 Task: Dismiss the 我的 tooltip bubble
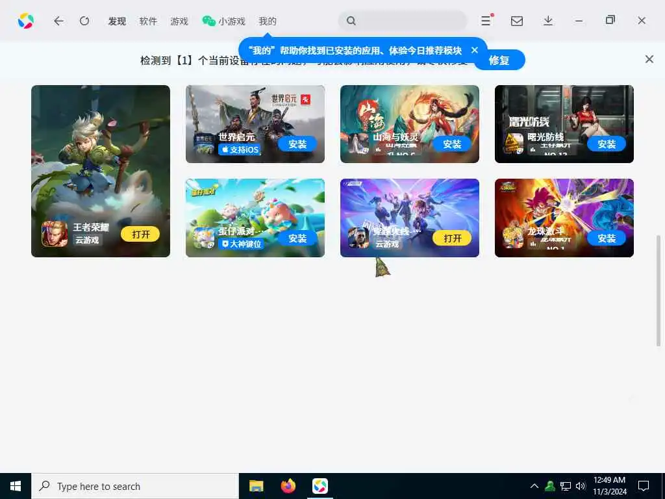[475, 50]
